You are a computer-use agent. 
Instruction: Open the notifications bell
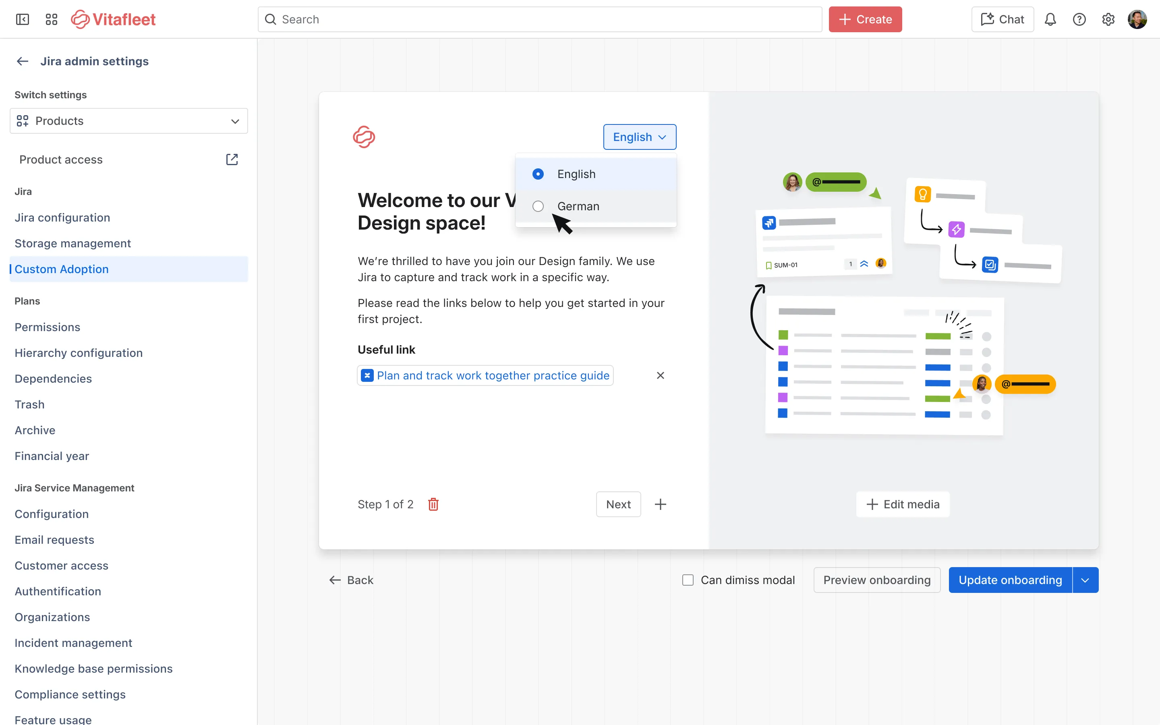pyautogui.click(x=1050, y=19)
